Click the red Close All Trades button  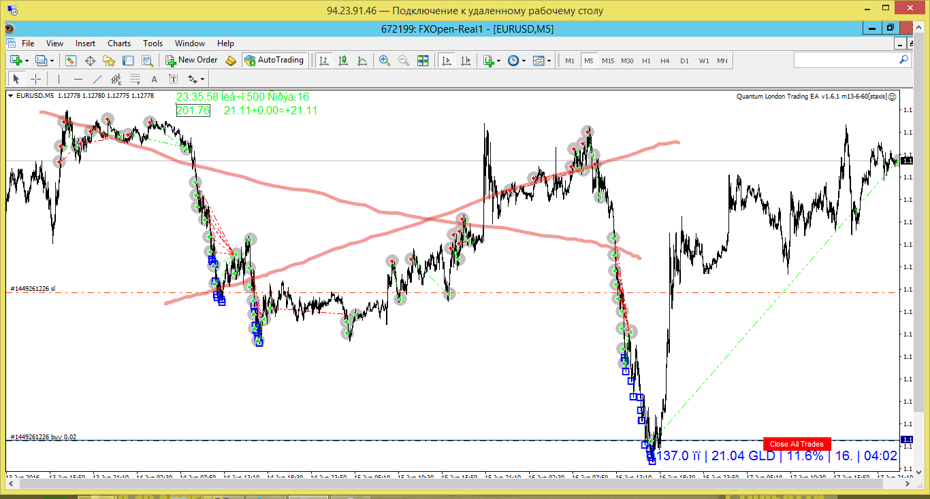797,444
